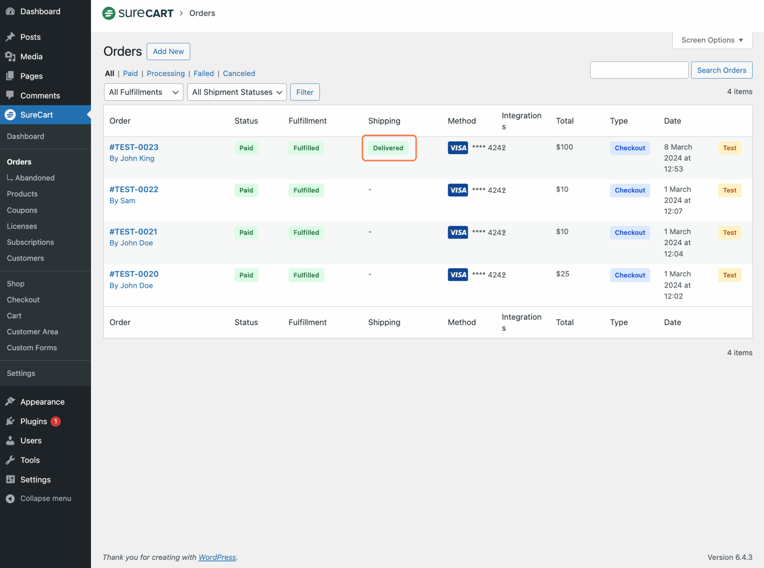Open the All Fulfillments dropdown
The width and height of the screenshot is (764, 568).
(143, 92)
